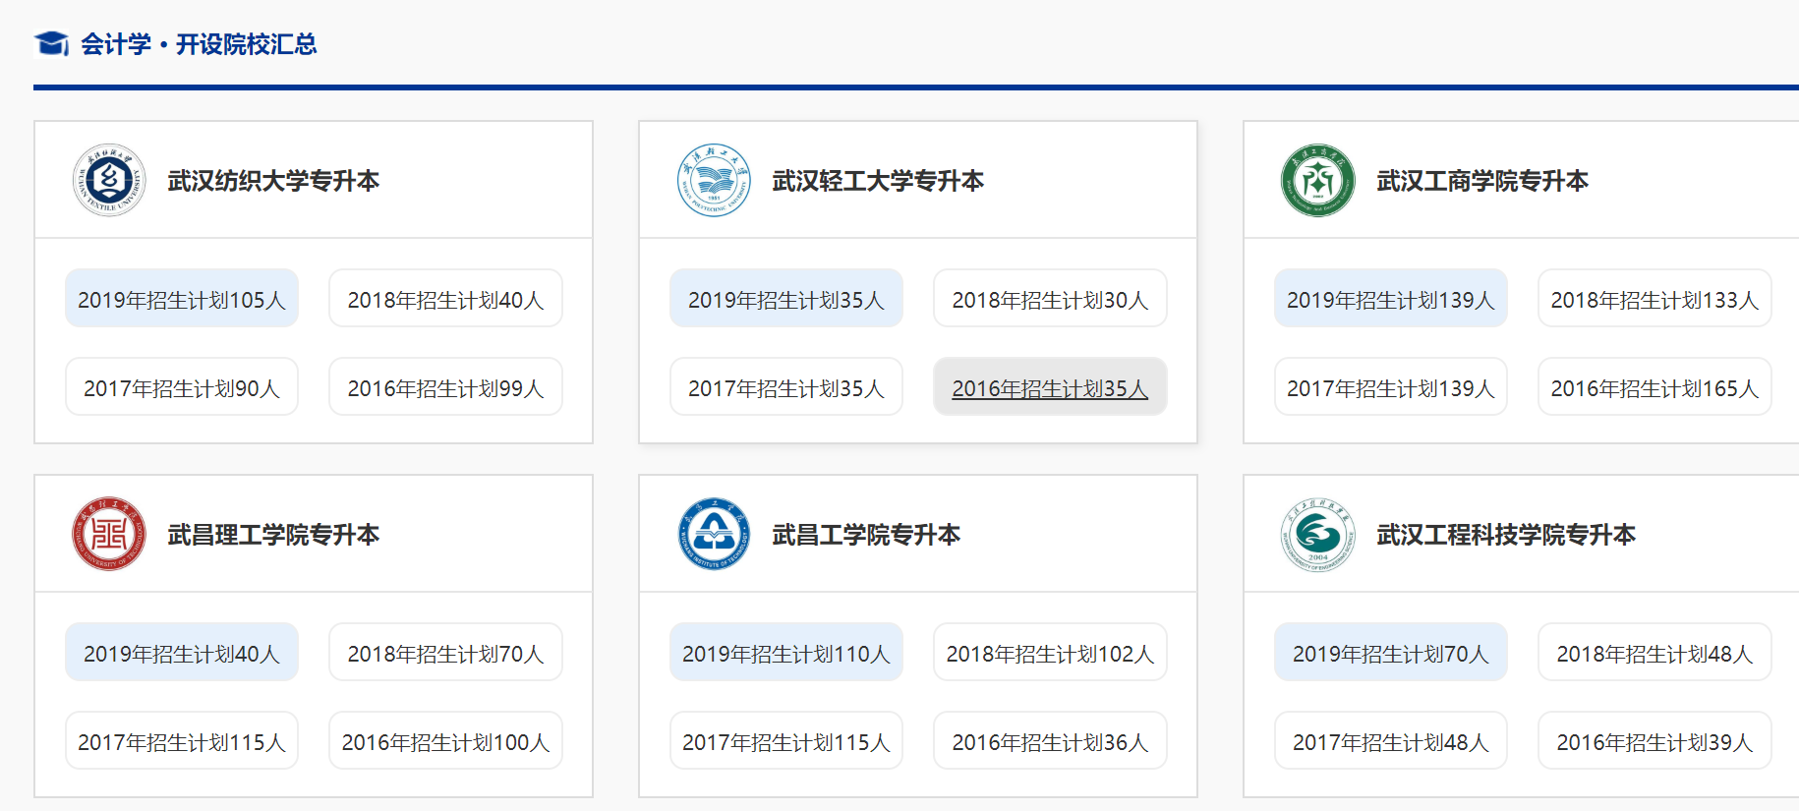
Task: Click the green 武汉工商学院 logo
Action: (x=1317, y=180)
